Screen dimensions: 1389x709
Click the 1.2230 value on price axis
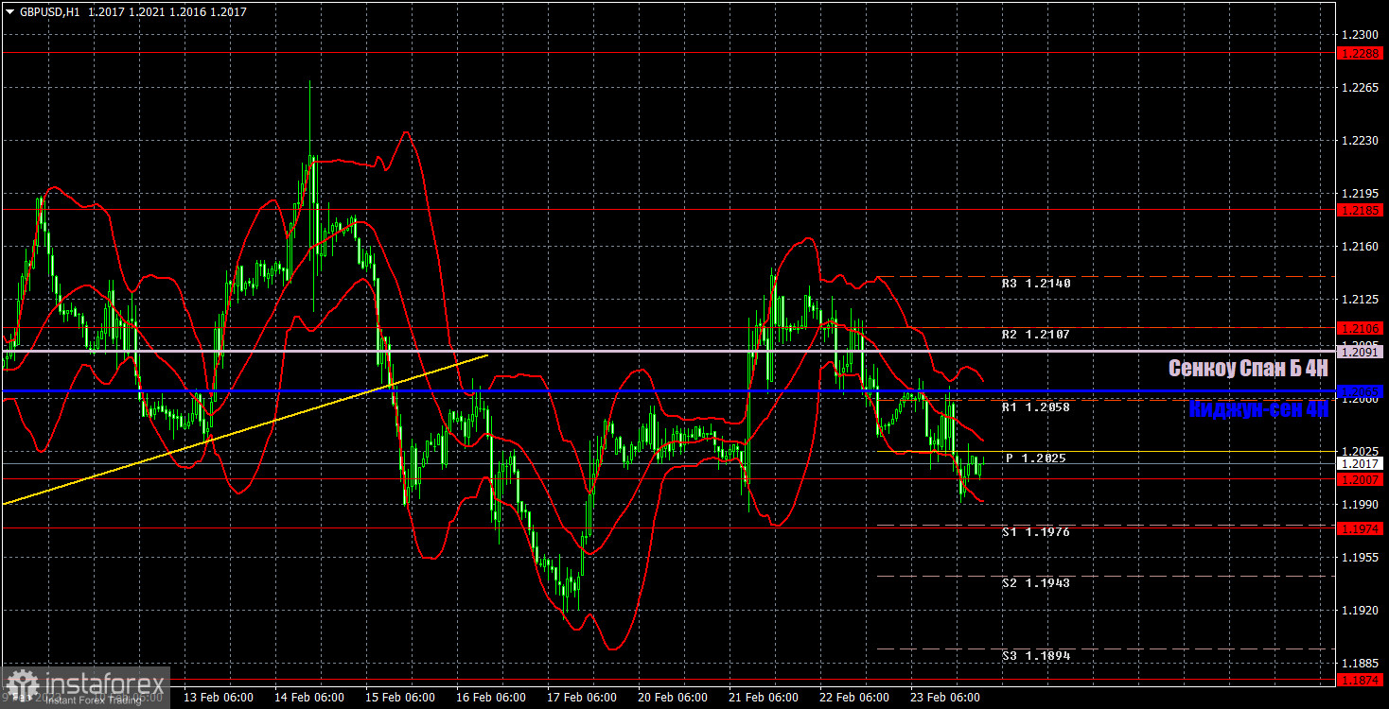pyautogui.click(x=1359, y=141)
